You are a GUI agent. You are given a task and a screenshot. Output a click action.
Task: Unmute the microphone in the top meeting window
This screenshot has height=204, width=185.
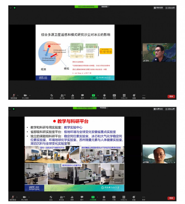[13, 95]
